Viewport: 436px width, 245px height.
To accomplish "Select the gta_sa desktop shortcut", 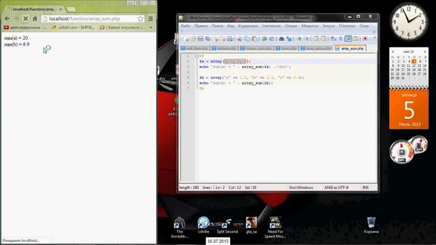I will [251, 225].
